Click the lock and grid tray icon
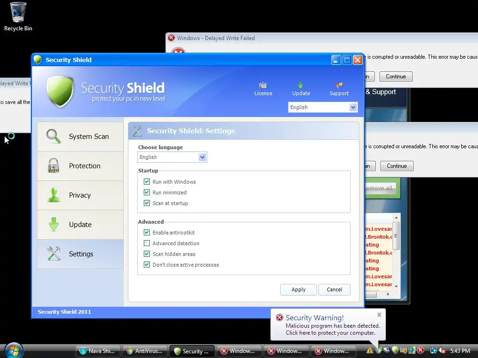The height and width of the screenshot is (358, 478). pos(404,351)
